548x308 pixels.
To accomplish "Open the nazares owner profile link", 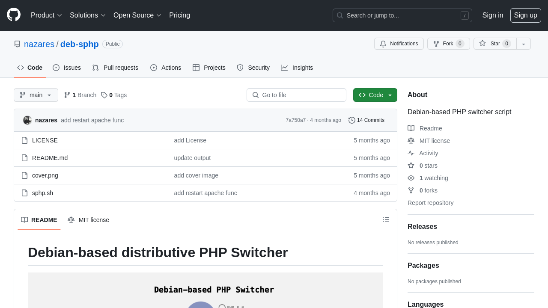I will click(39, 44).
